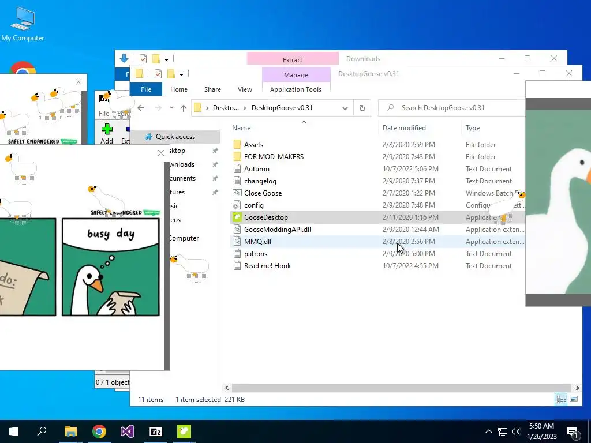The width and height of the screenshot is (591, 443).
Task: Click the 7-Zip Add button
Action: tap(107, 134)
